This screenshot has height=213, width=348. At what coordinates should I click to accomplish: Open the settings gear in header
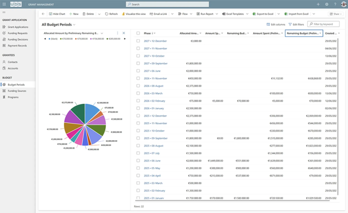(327, 4)
